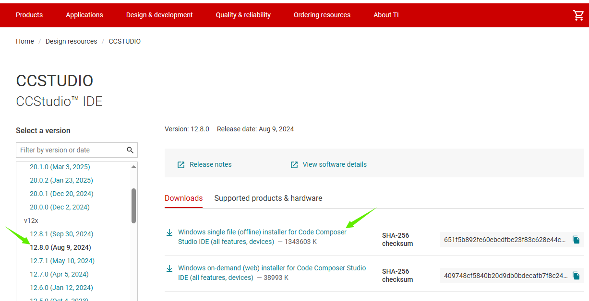Click the Select a version heading
This screenshot has height=301, width=589.
43,130
